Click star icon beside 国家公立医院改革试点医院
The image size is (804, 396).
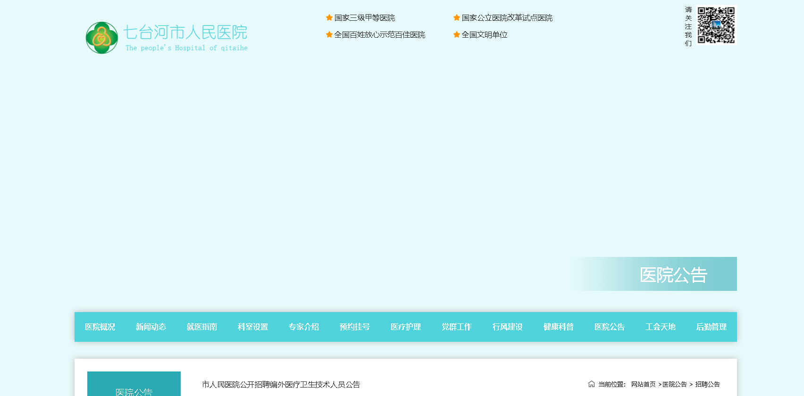coord(457,18)
